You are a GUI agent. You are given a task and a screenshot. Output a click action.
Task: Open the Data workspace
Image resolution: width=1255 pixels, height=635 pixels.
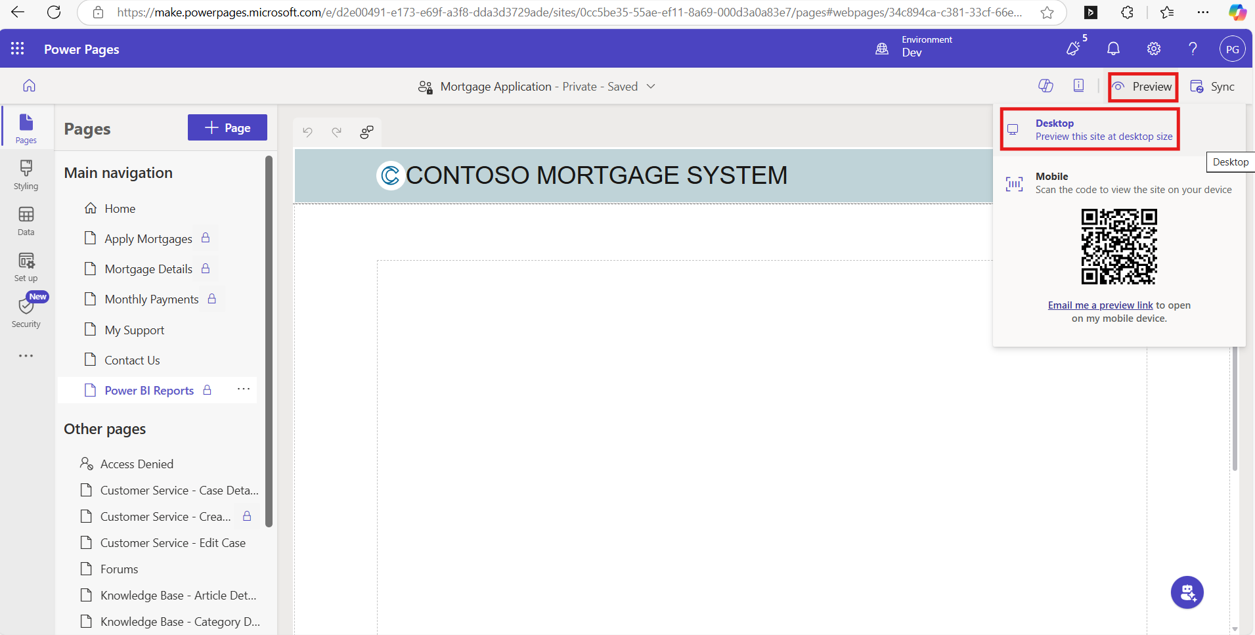point(26,221)
